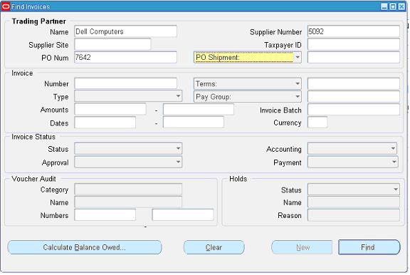Click the Invoice Batch field
This screenshot has width=410, height=275.
pos(354,110)
